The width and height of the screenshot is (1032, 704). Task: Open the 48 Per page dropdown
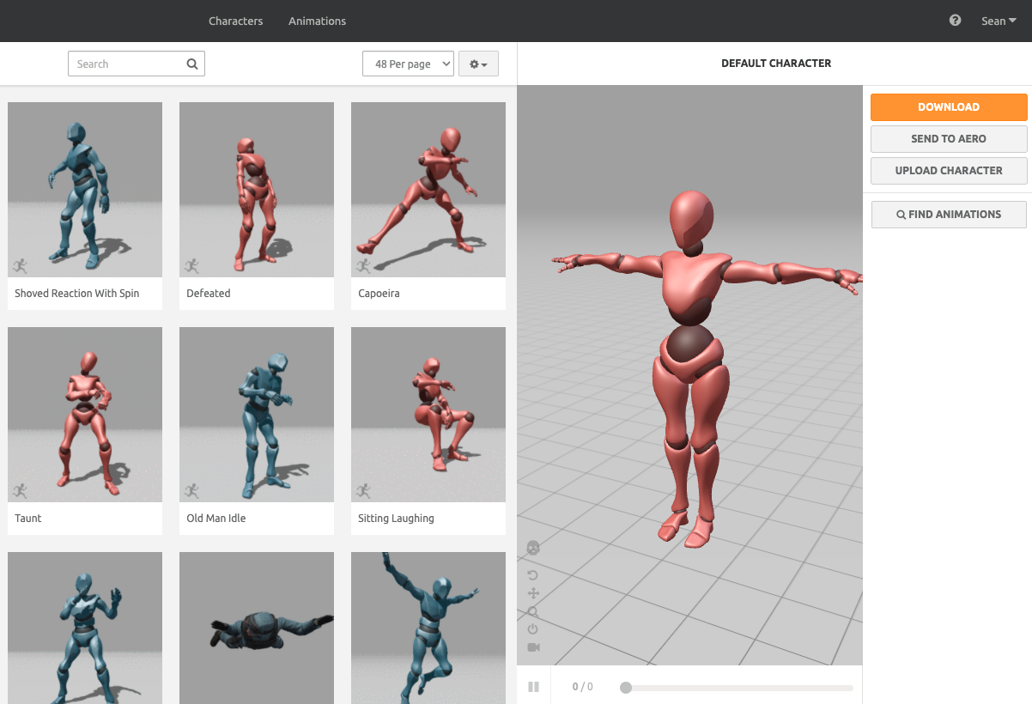point(409,64)
